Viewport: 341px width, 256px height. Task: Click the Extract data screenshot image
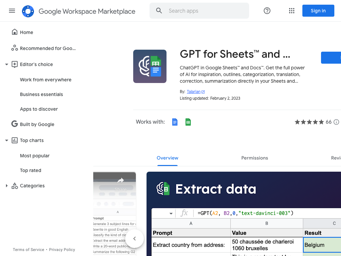[244, 214]
